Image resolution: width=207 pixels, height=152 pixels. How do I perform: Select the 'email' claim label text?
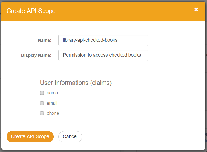point(52,103)
